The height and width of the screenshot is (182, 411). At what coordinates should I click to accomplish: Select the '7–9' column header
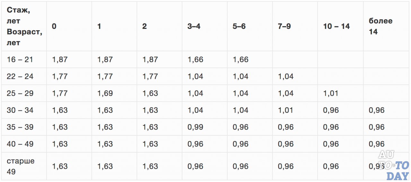[x=284, y=26]
